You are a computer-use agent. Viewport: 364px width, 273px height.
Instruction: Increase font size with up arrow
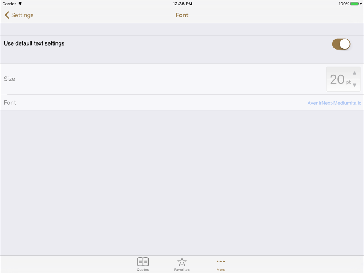(355, 73)
